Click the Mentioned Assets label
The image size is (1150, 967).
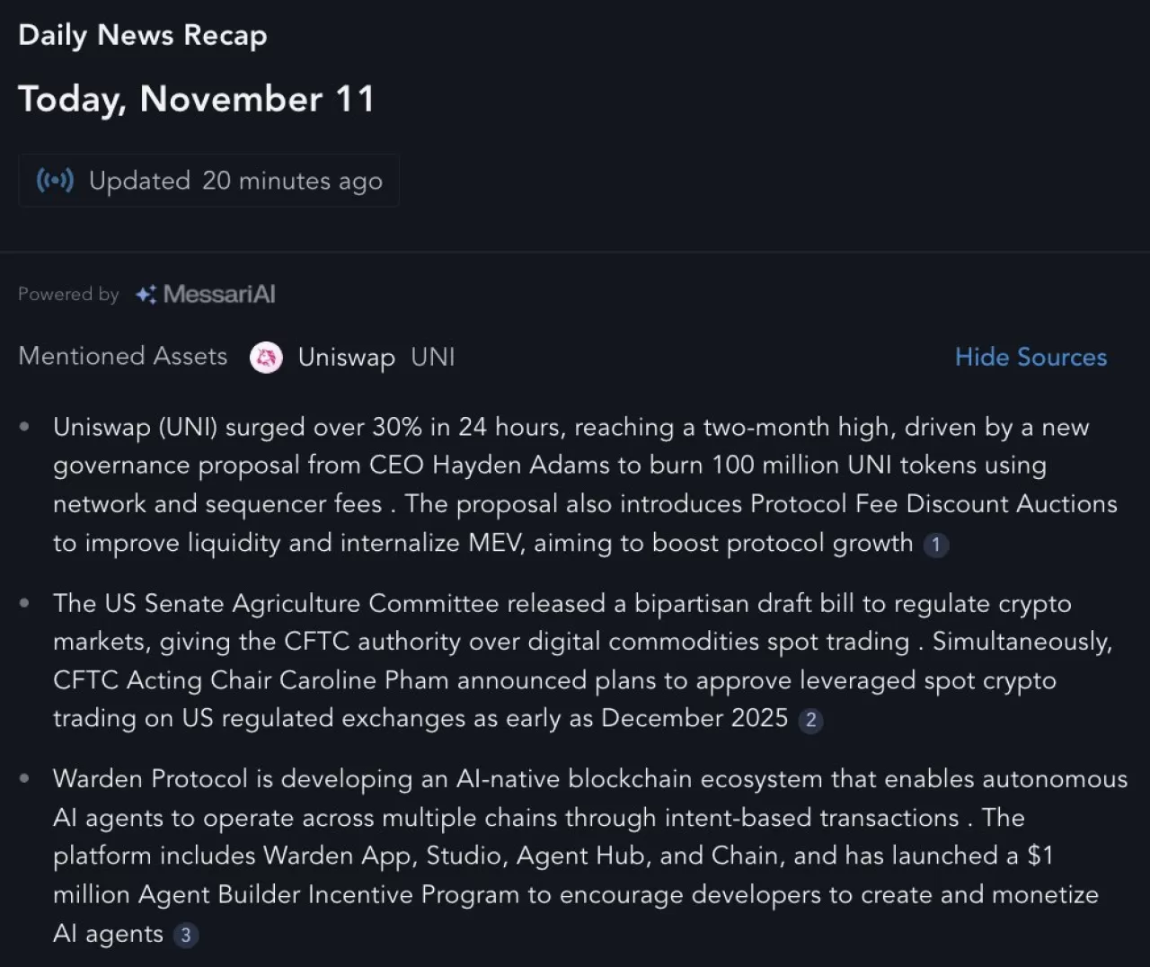point(123,356)
